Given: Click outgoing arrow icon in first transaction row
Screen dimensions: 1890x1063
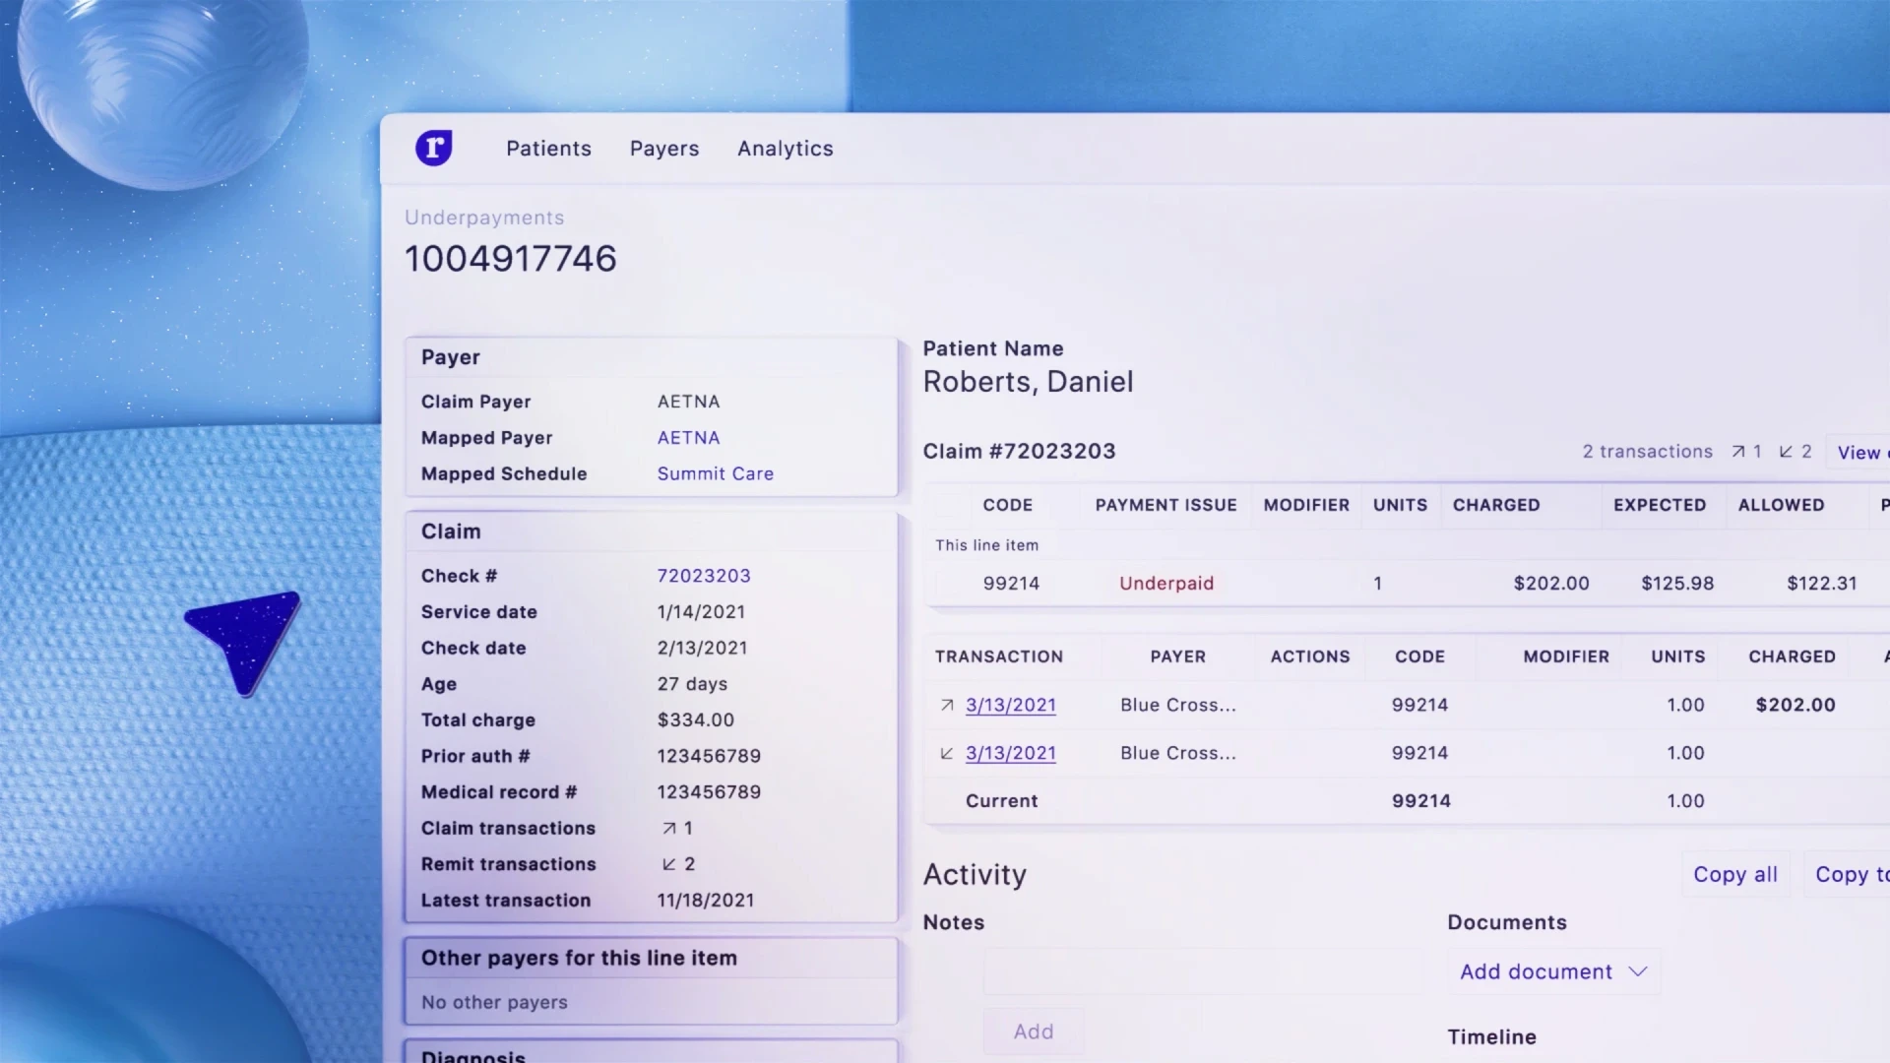Looking at the screenshot, I should [x=947, y=705].
